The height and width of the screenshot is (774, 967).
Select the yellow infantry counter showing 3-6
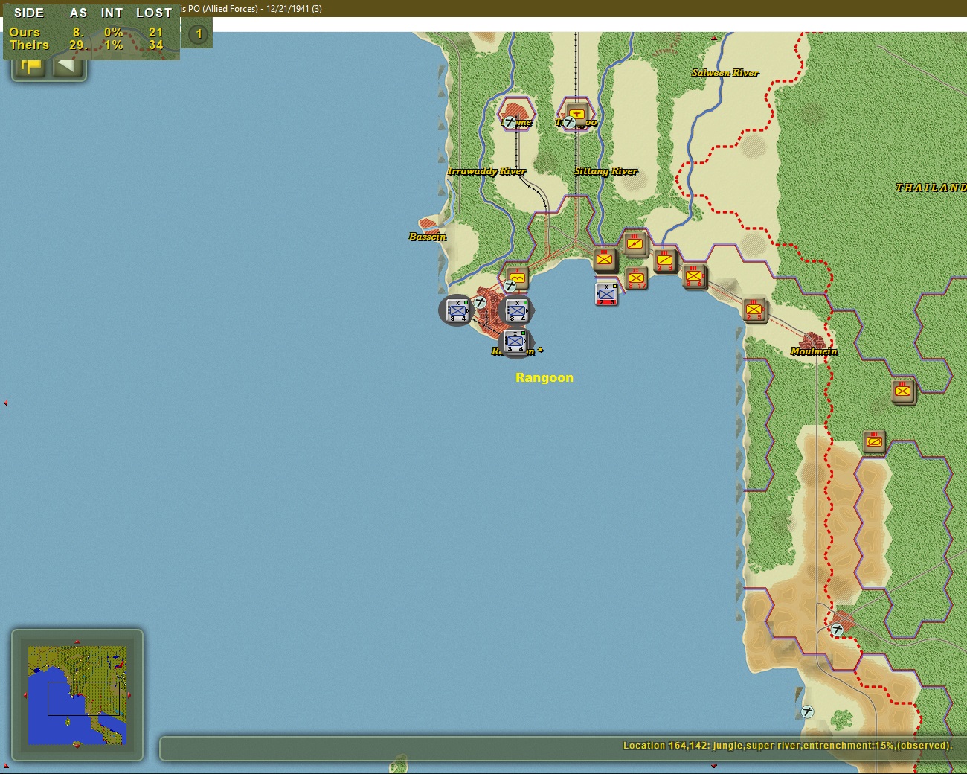pos(694,277)
